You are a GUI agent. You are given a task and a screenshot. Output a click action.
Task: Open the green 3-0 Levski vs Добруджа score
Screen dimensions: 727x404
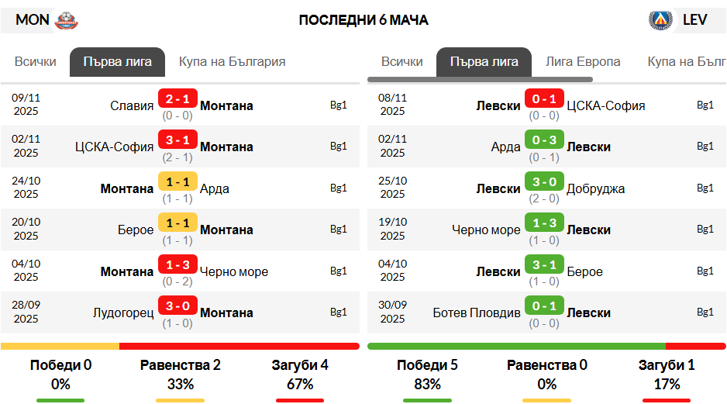click(544, 181)
